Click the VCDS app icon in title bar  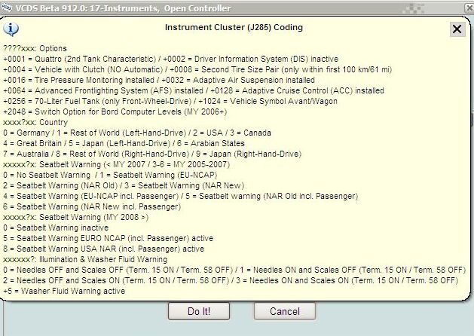pyautogui.click(x=6, y=8)
